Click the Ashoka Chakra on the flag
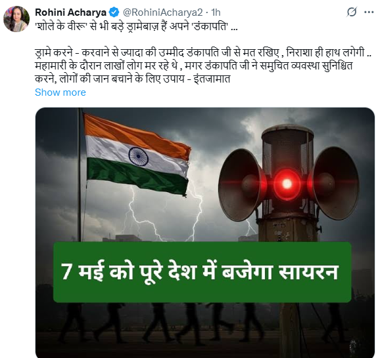Screen dimensions: 376x358 click(138, 157)
